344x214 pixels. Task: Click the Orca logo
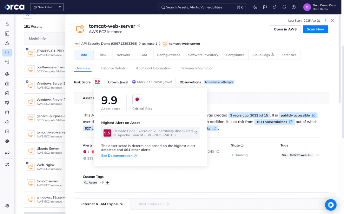point(15,7)
